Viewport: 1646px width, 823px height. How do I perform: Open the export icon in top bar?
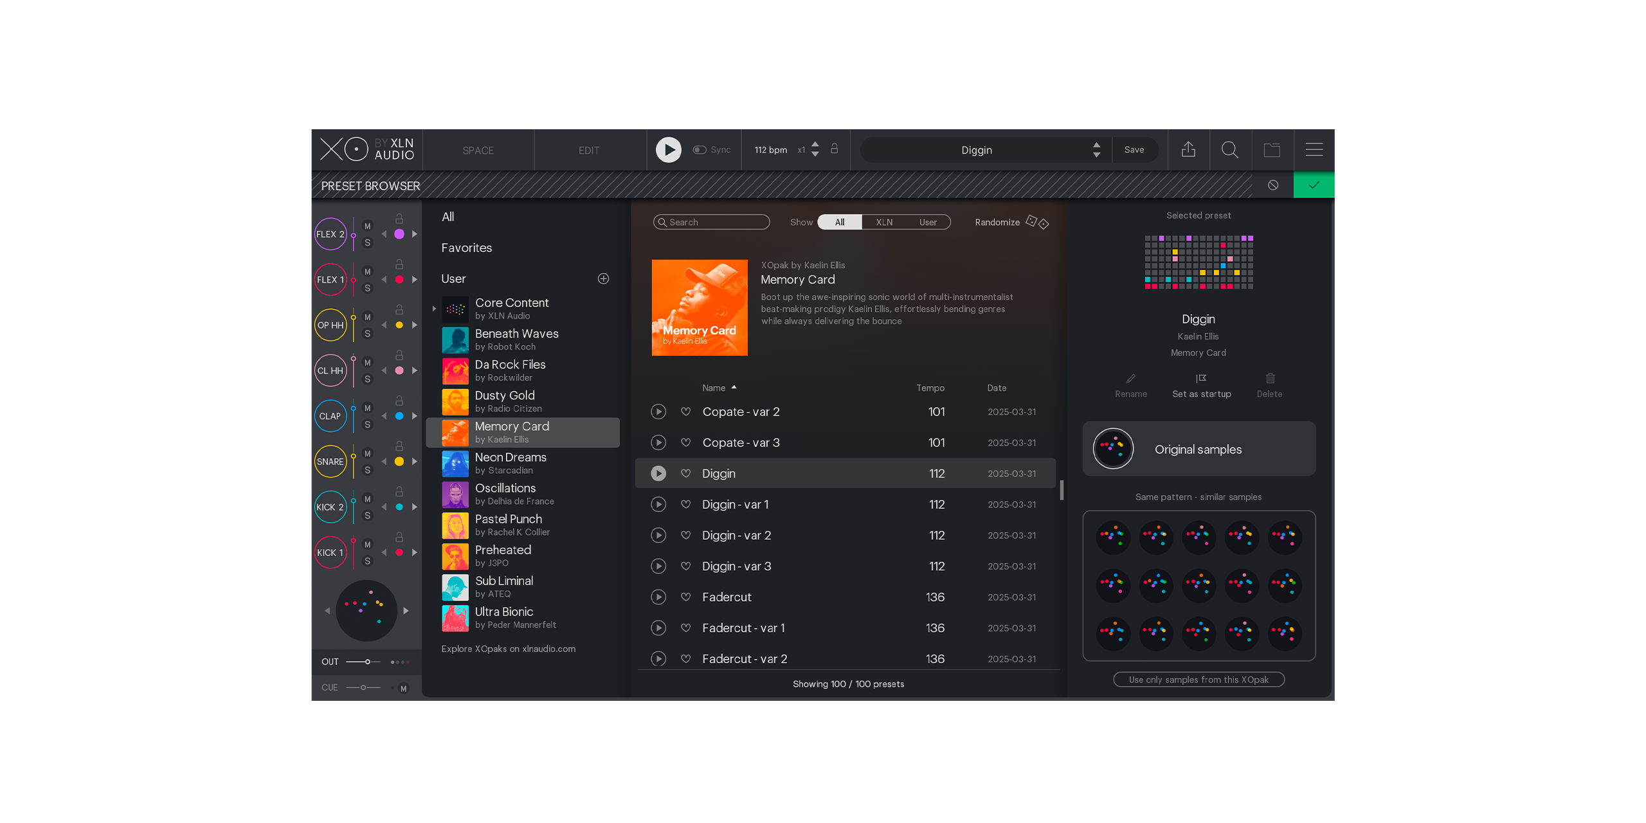1188,150
